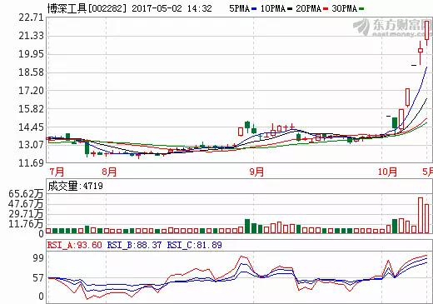Click the 成交量:4719 volume label
This screenshot has height=304, width=433.
(75, 186)
